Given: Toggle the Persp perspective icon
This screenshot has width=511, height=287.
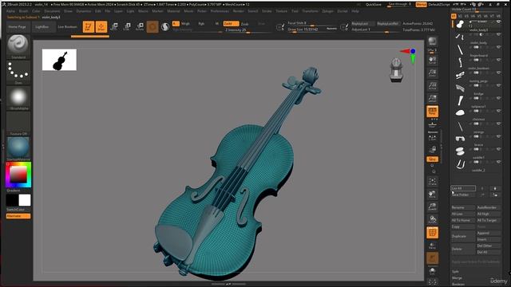Looking at the screenshot, I should click(433, 112).
